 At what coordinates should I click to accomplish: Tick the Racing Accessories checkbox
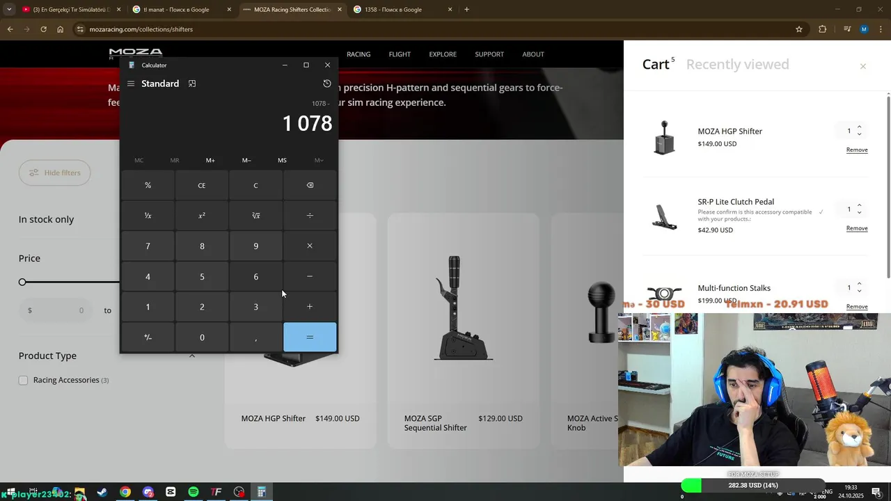click(x=23, y=380)
